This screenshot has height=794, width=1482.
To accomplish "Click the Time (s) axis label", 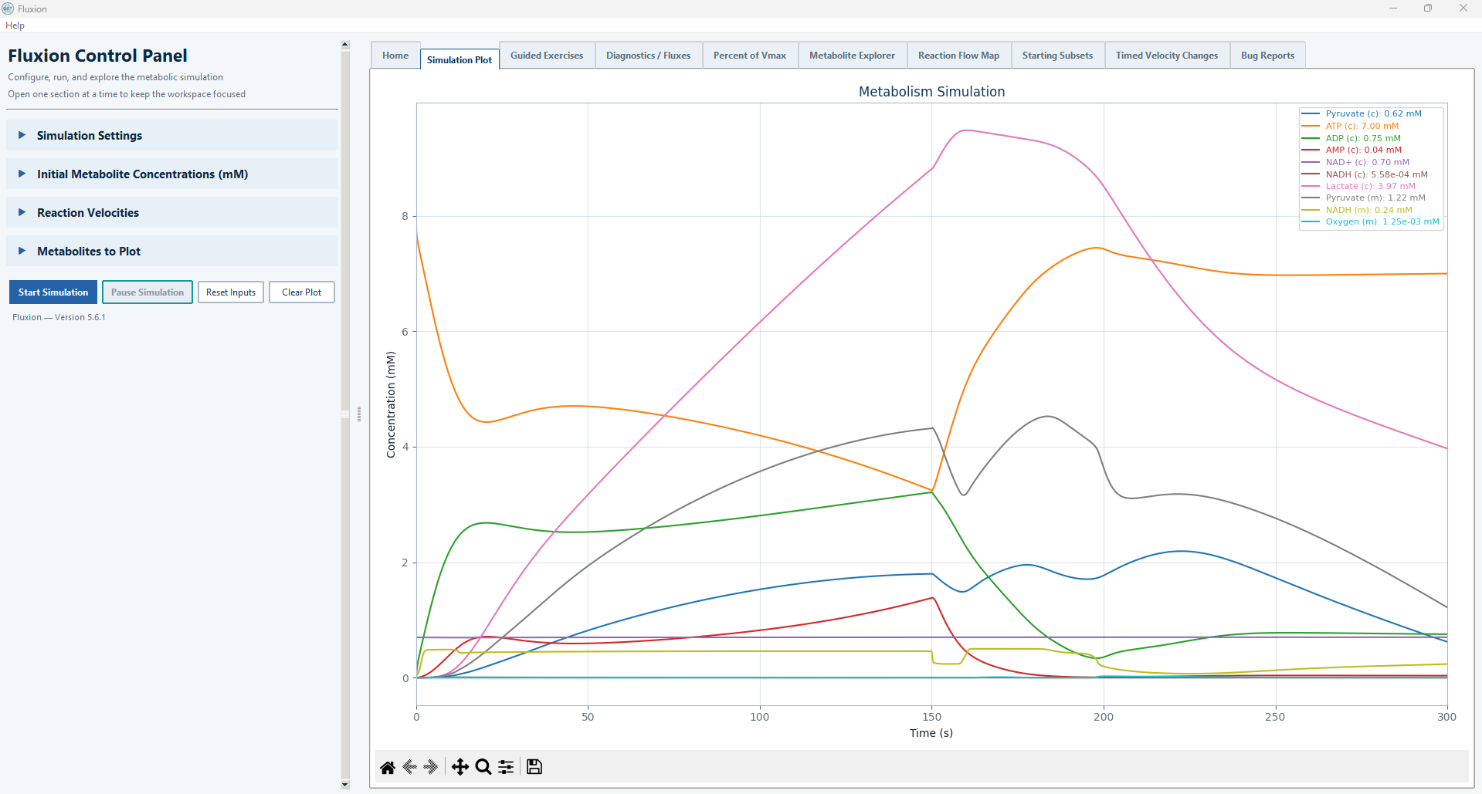I will click(931, 733).
